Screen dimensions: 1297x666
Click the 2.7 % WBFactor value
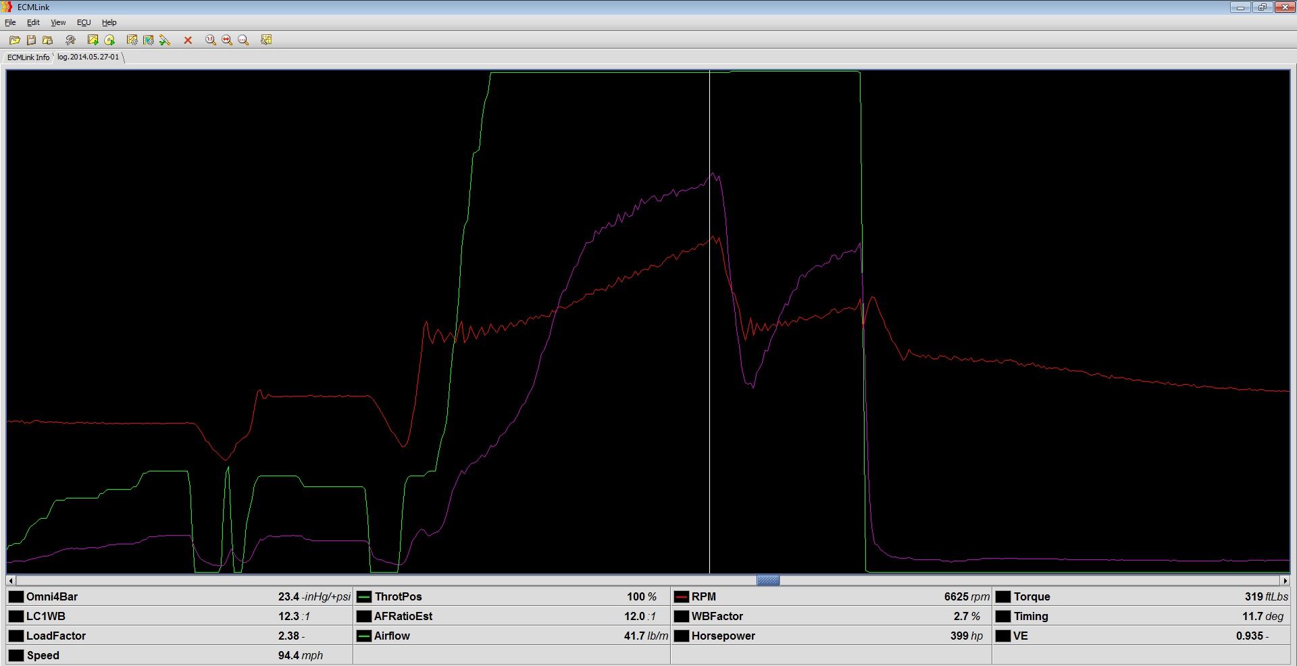[x=967, y=616]
